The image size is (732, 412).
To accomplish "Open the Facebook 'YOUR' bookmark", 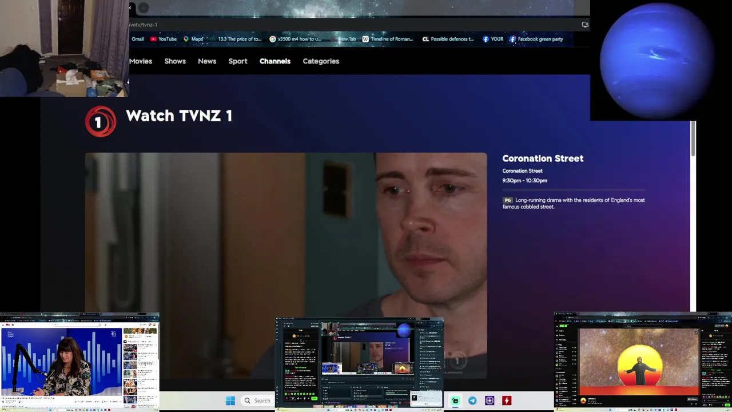I will [x=493, y=39].
